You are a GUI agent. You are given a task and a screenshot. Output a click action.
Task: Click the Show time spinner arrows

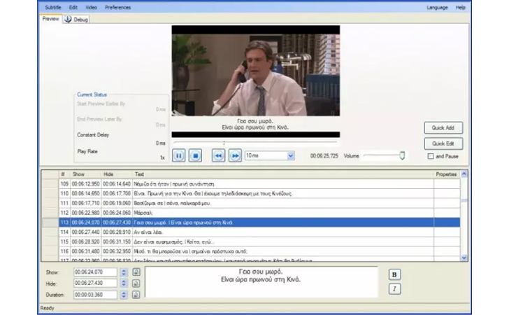coord(124,272)
